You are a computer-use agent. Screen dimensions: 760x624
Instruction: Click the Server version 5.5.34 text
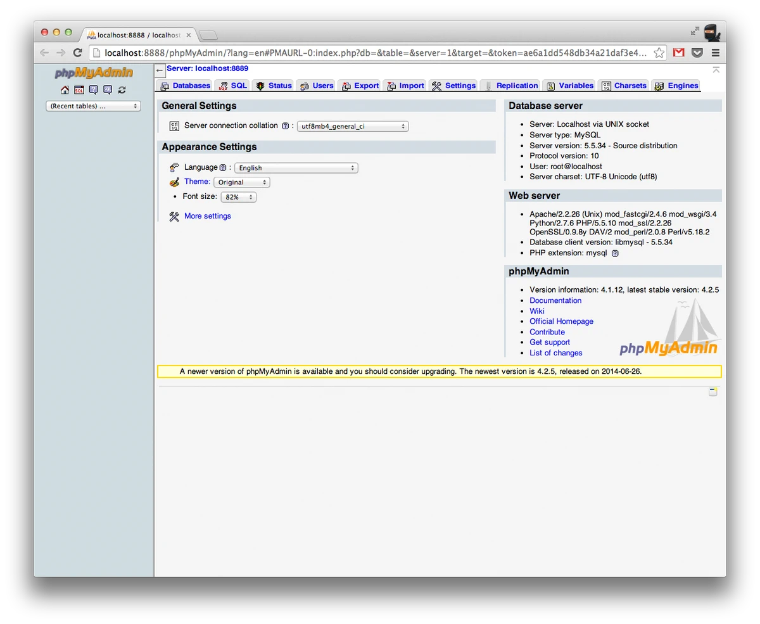click(x=604, y=146)
